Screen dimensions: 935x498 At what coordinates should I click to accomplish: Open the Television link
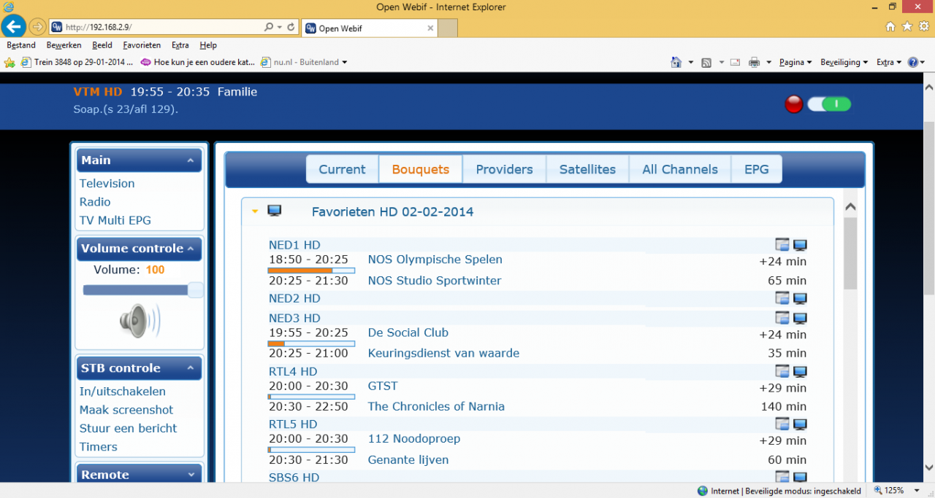pos(107,183)
